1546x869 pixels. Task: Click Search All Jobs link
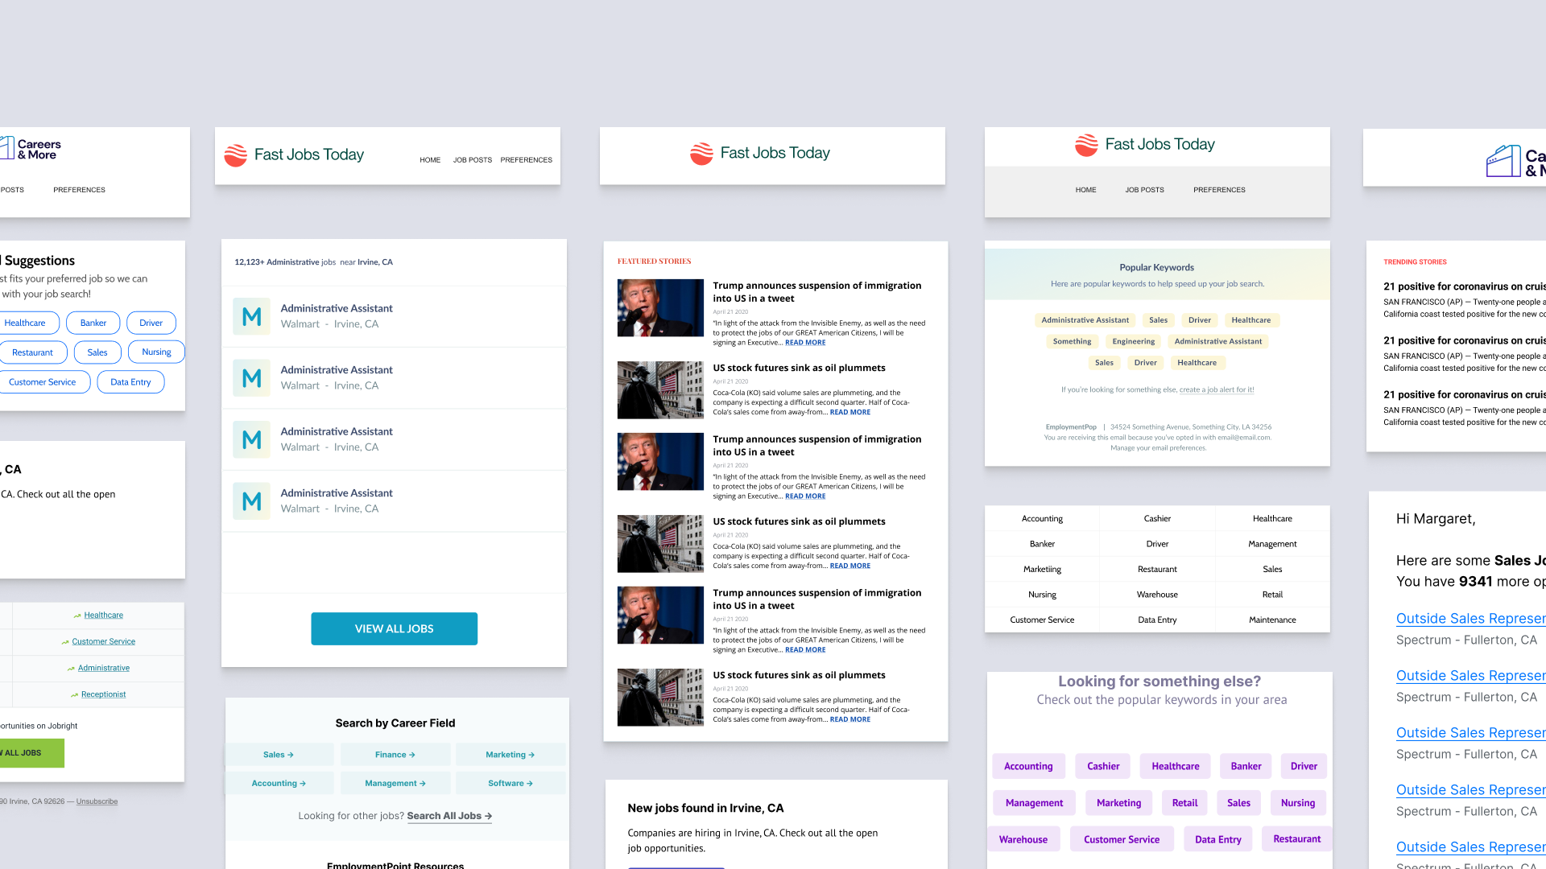pyautogui.click(x=446, y=815)
